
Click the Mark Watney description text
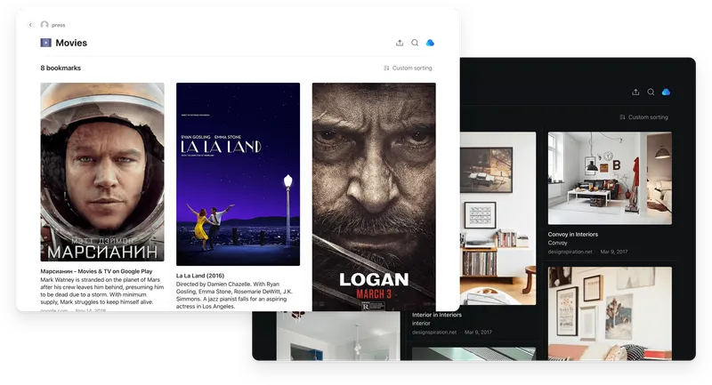102,291
